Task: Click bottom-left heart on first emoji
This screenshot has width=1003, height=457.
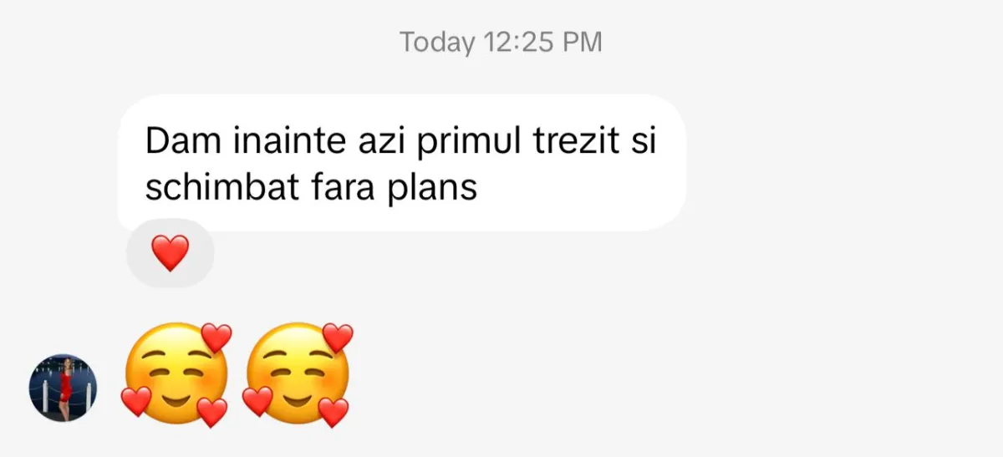Action: coord(136,401)
